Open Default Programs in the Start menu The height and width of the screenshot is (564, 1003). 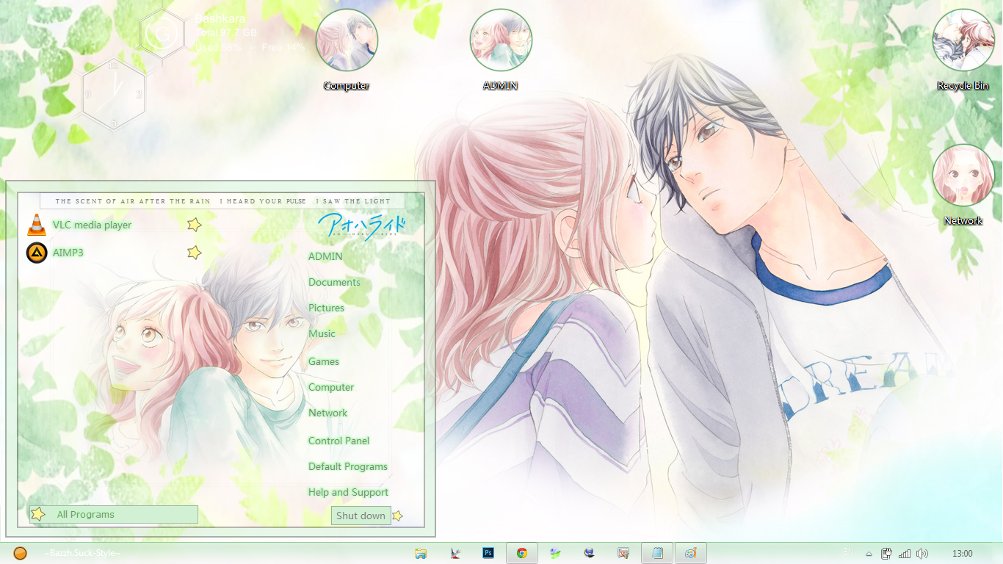[x=348, y=466]
